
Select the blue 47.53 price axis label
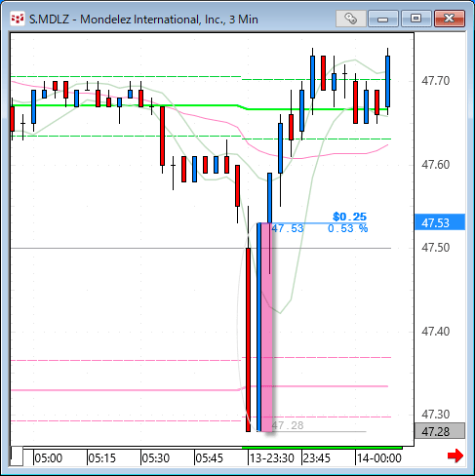440,222
